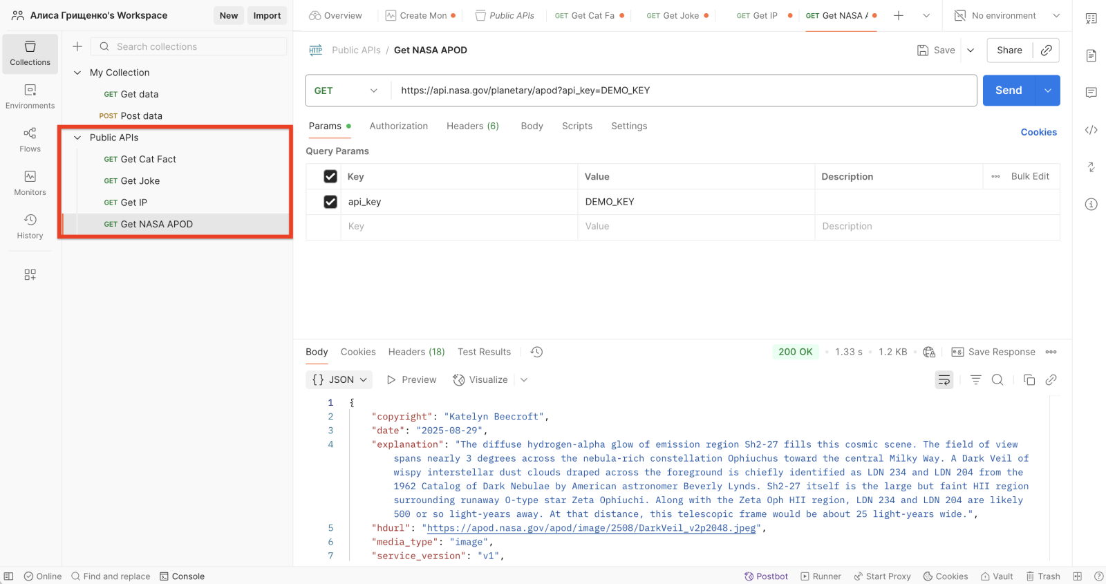Switch to the Scripts tab
The width and height of the screenshot is (1106, 584).
pos(577,126)
